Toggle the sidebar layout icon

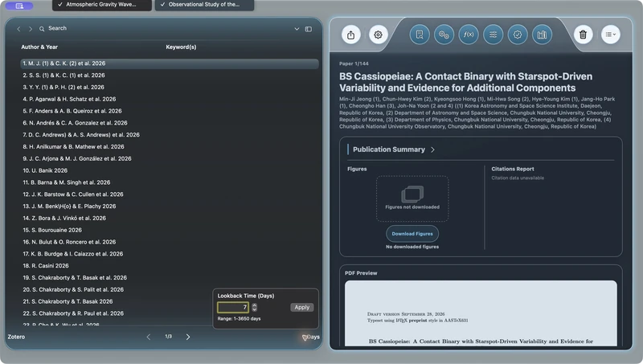[x=309, y=29]
